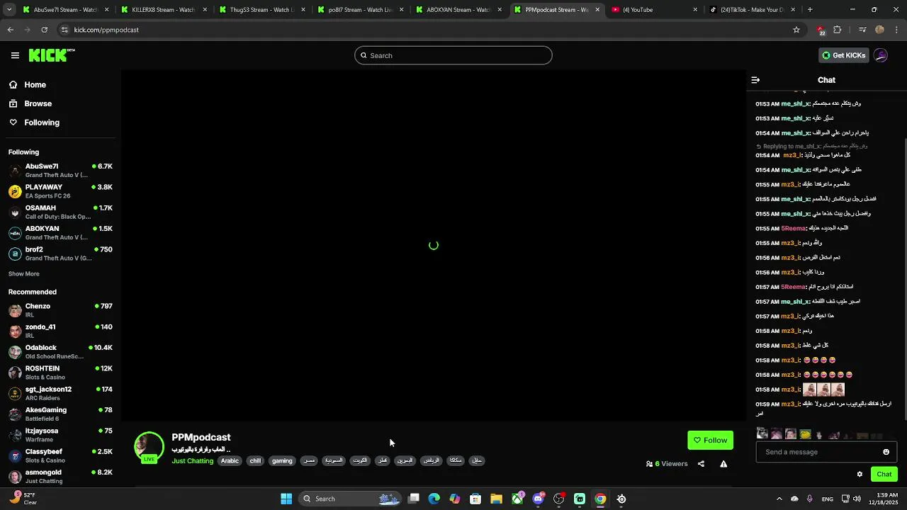Open recommended channel Classybeef
Image resolution: width=907 pixels, height=510 pixels.
coord(60,455)
